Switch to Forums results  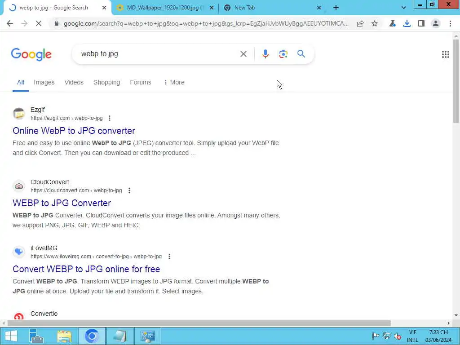[x=141, y=83]
